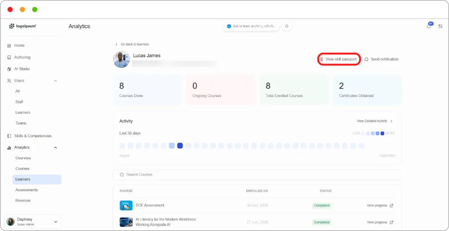
Task: Click the Search Courses magnifier icon
Action: tap(122, 175)
